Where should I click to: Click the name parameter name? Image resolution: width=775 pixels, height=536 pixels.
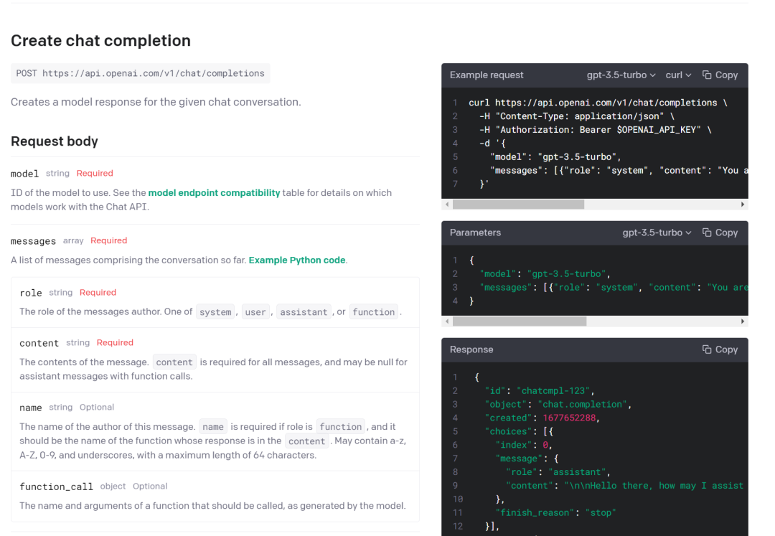tap(31, 408)
